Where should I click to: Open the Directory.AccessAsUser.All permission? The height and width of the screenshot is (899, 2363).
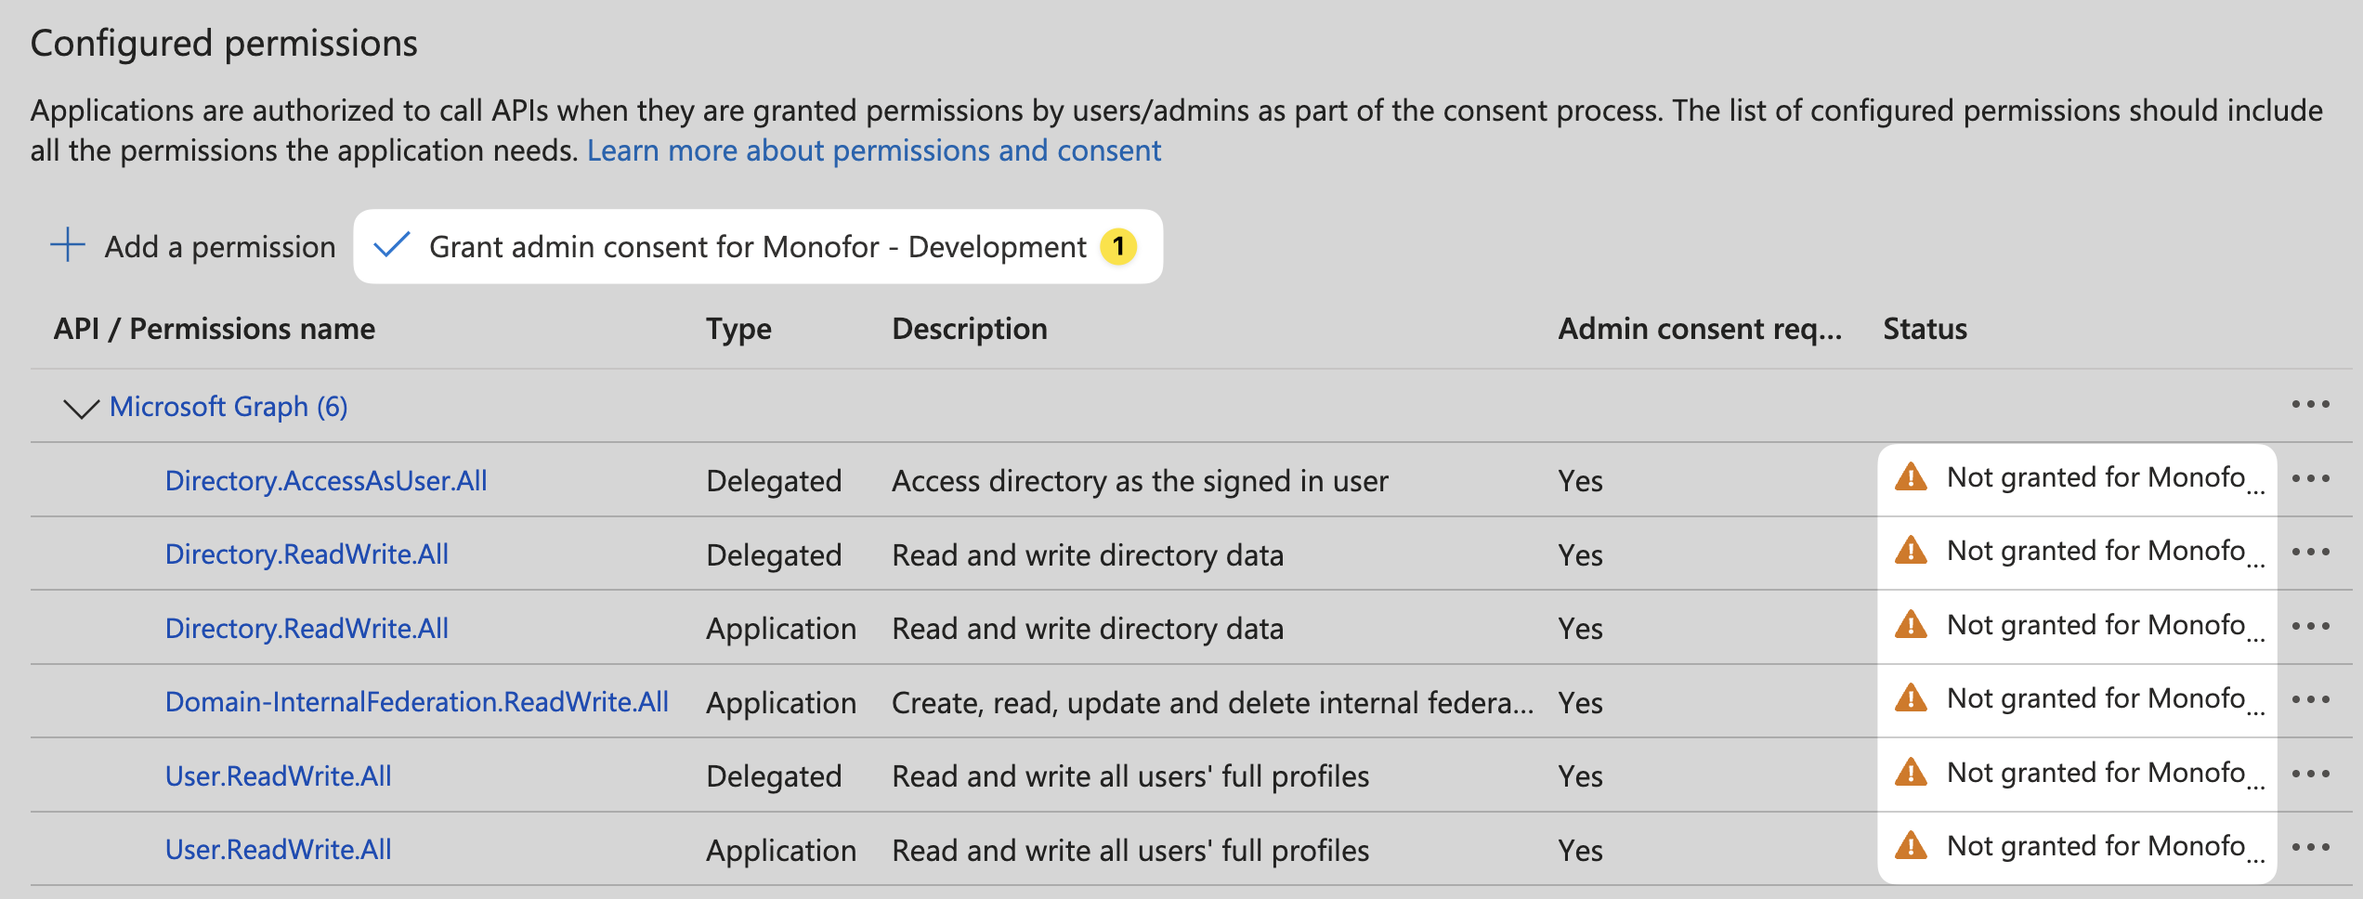click(x=325, y=480)
